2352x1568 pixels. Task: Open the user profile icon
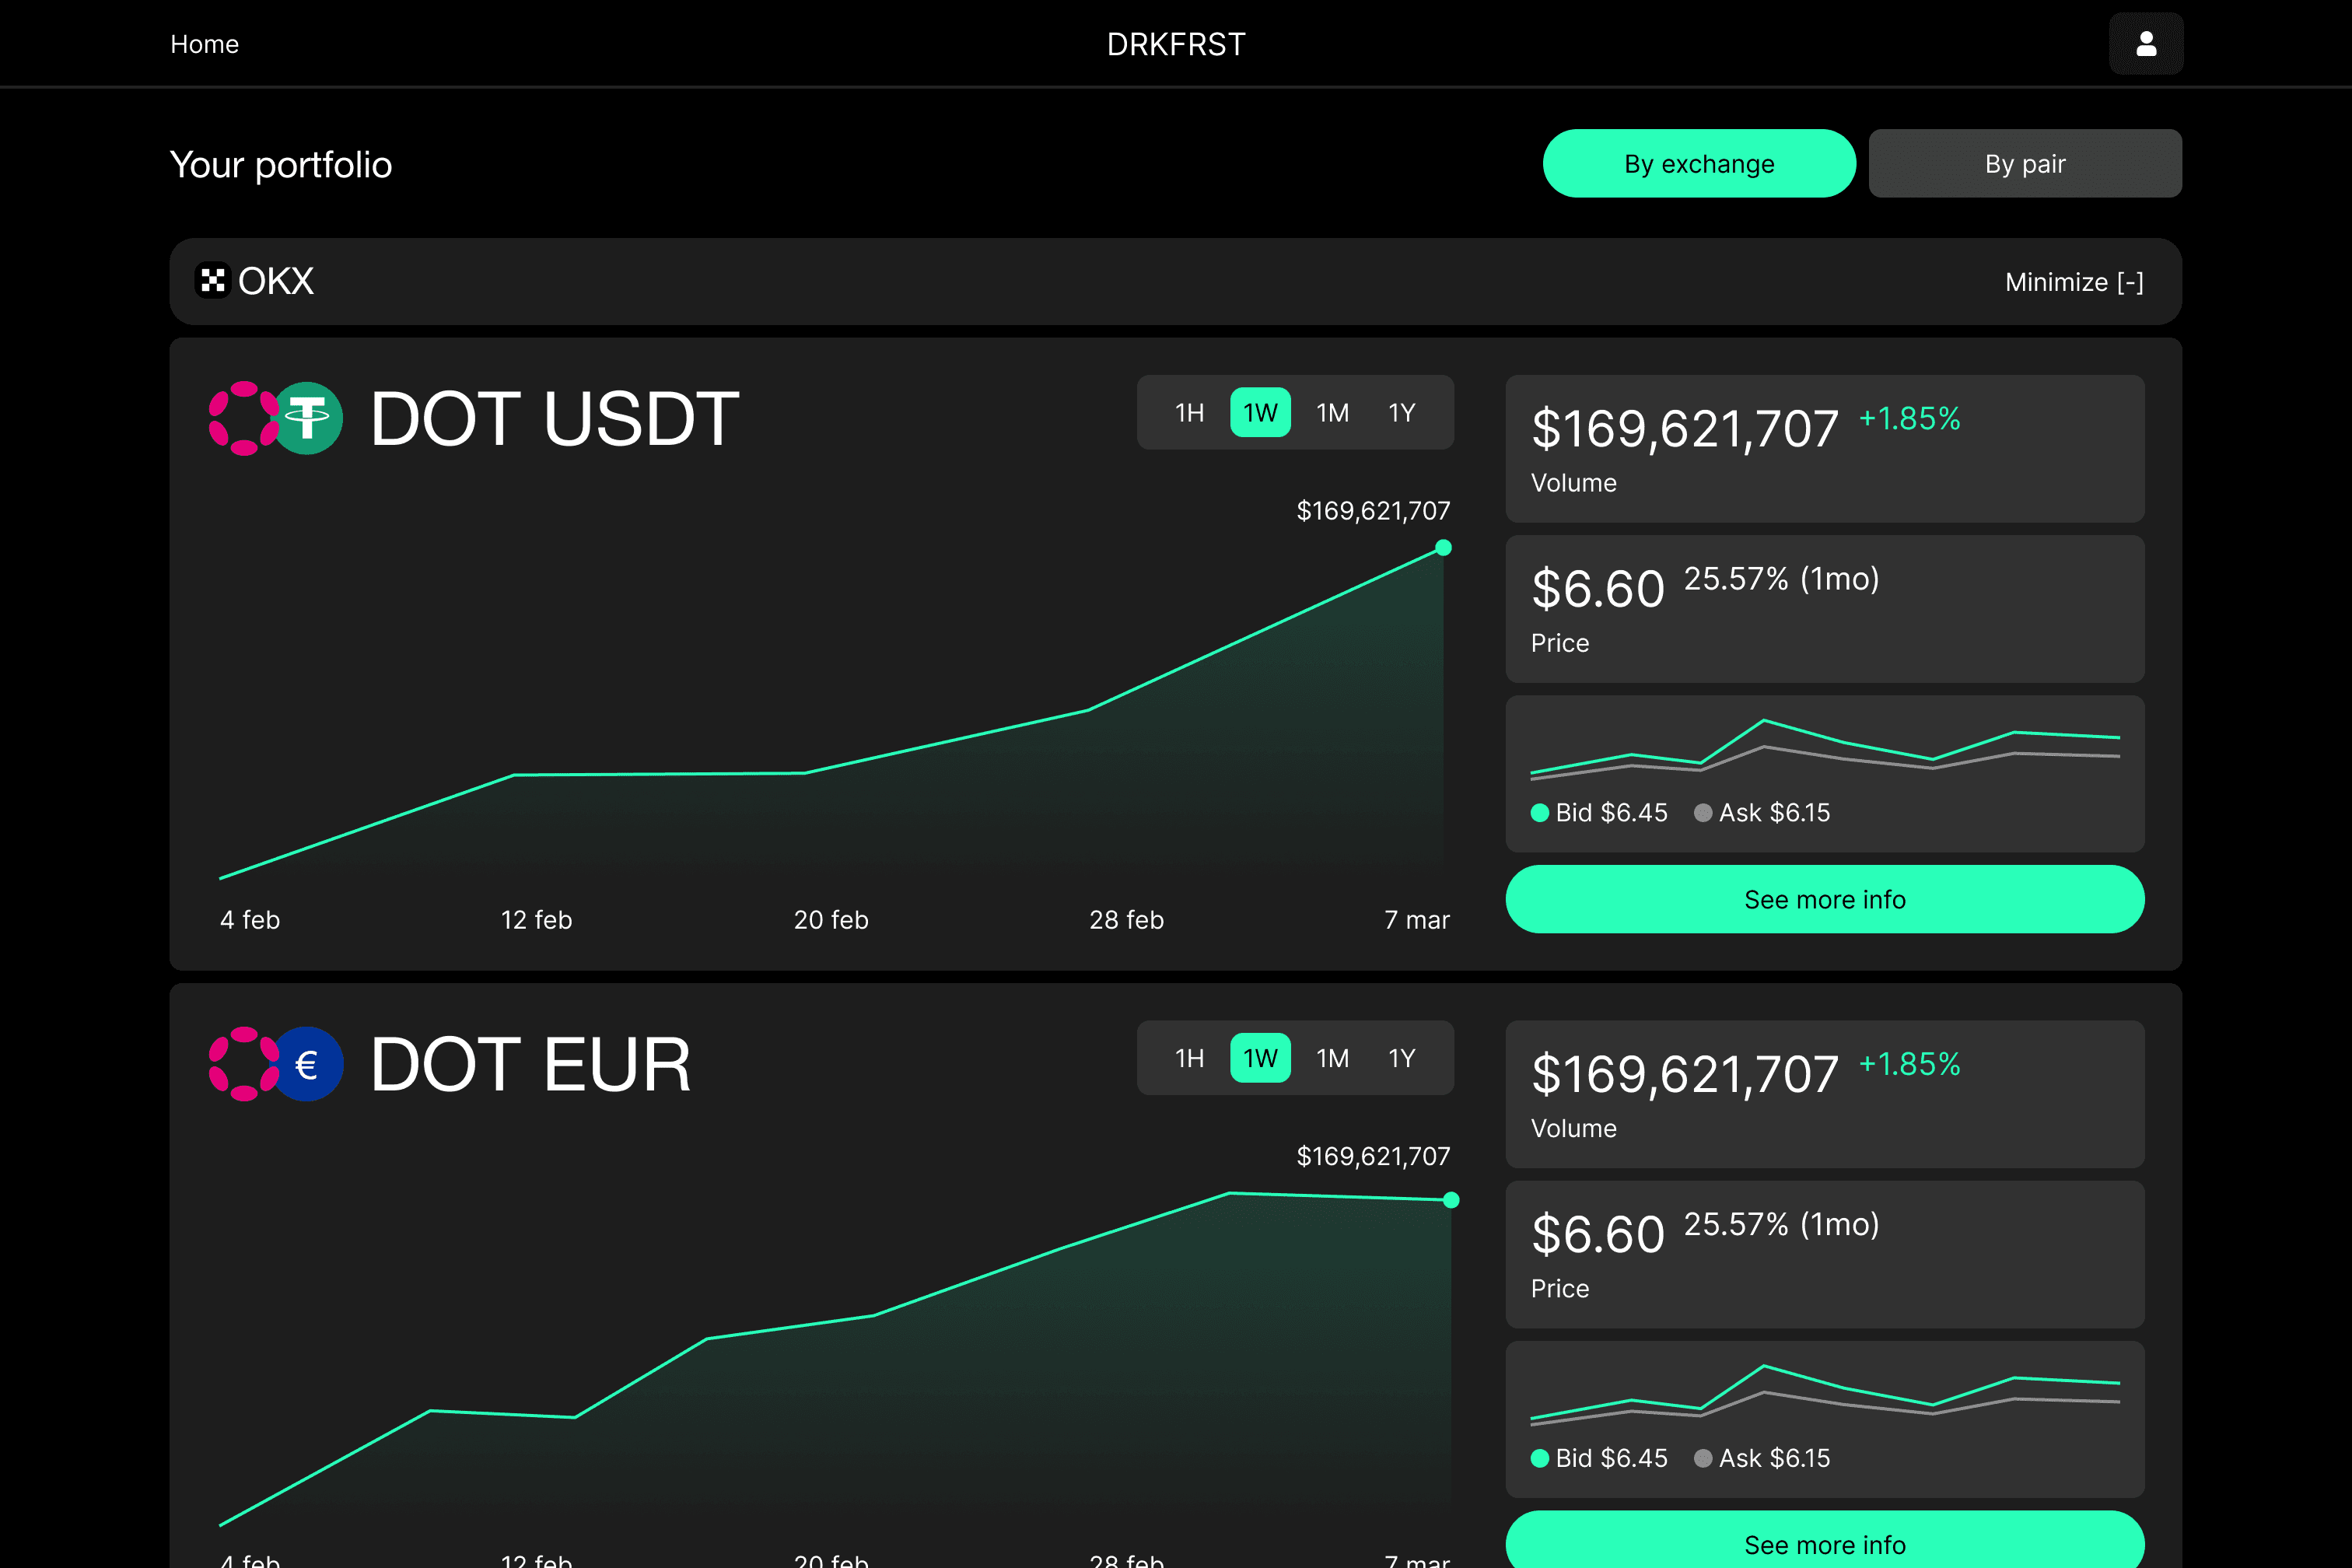[2146, 43]
